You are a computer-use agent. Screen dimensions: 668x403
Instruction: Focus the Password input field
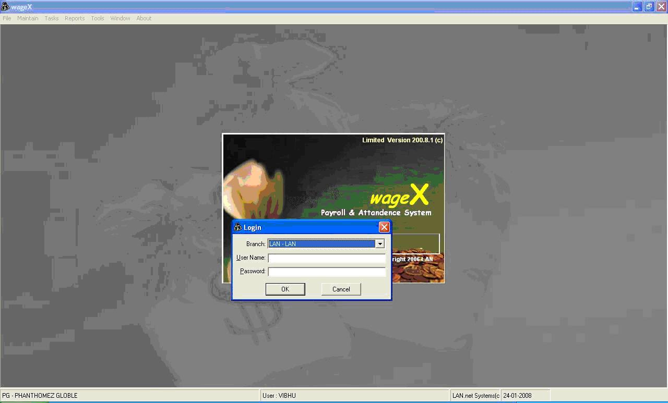327,272
